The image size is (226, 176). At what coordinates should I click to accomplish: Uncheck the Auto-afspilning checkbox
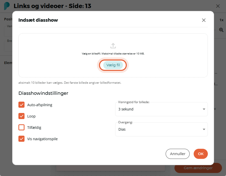click(21, 105)
